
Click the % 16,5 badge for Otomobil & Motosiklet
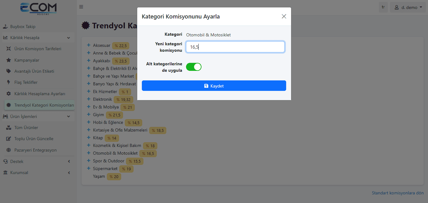148,154
